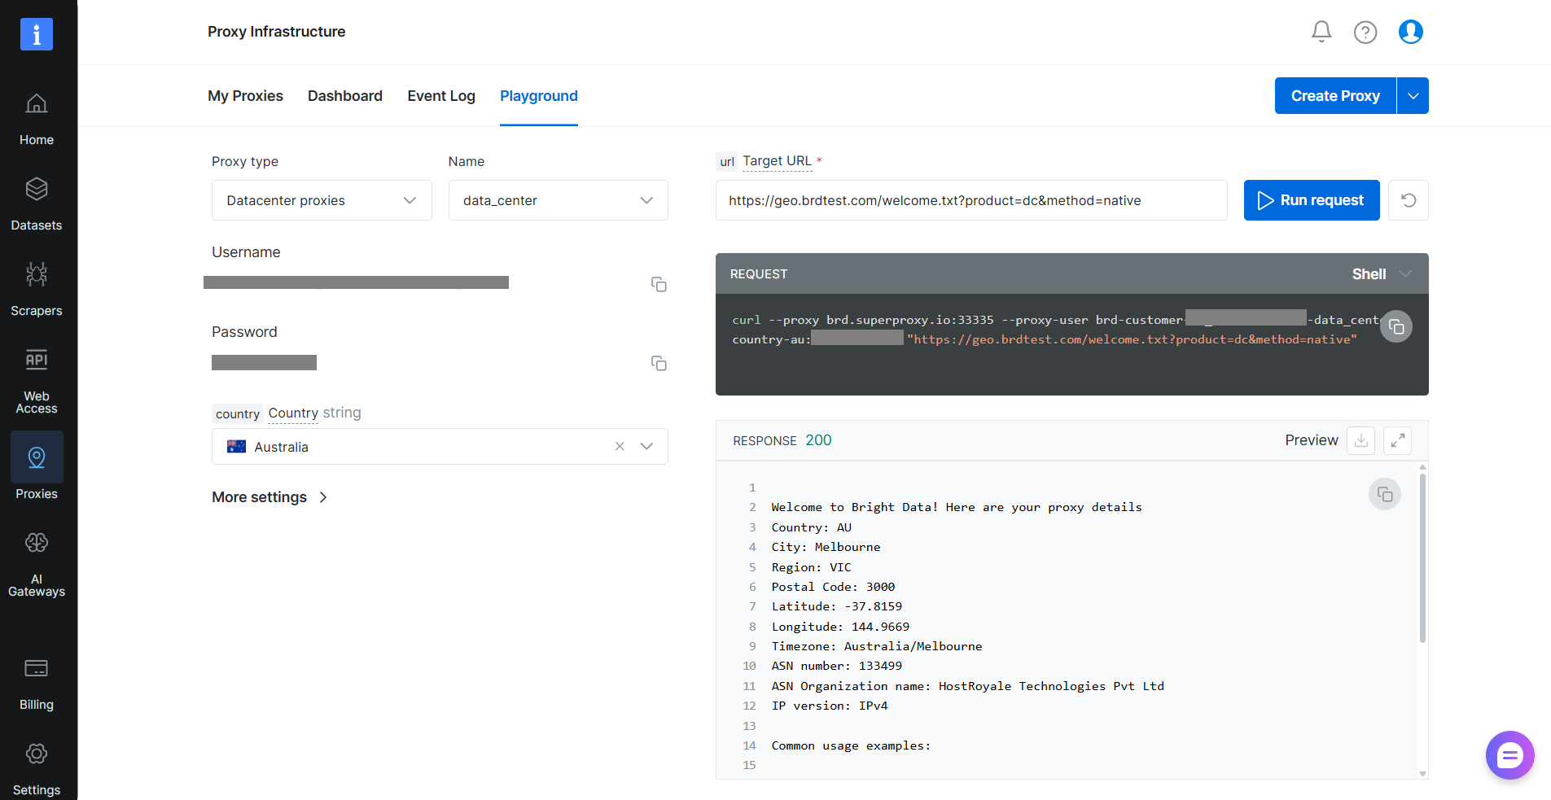Image resolution: width=1551 pixels, height=800 pixels.
Task: Click the 'IP version: IPv4' line
Action: click(830, 706)
